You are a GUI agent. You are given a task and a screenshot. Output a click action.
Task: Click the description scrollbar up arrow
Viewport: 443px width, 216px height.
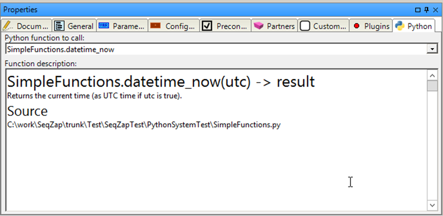tap(432, 76)
